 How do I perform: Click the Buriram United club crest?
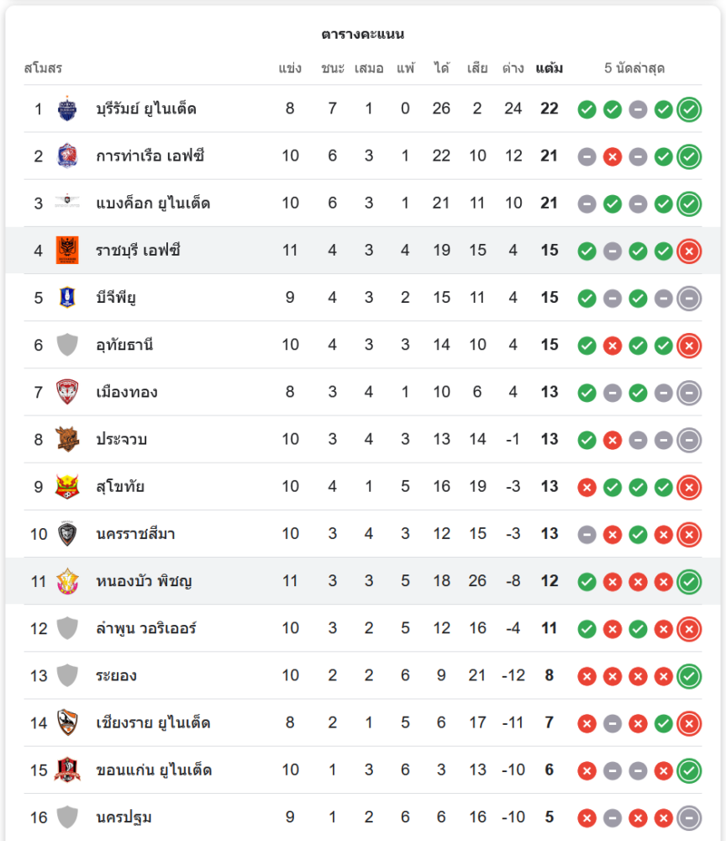(67, 108)
